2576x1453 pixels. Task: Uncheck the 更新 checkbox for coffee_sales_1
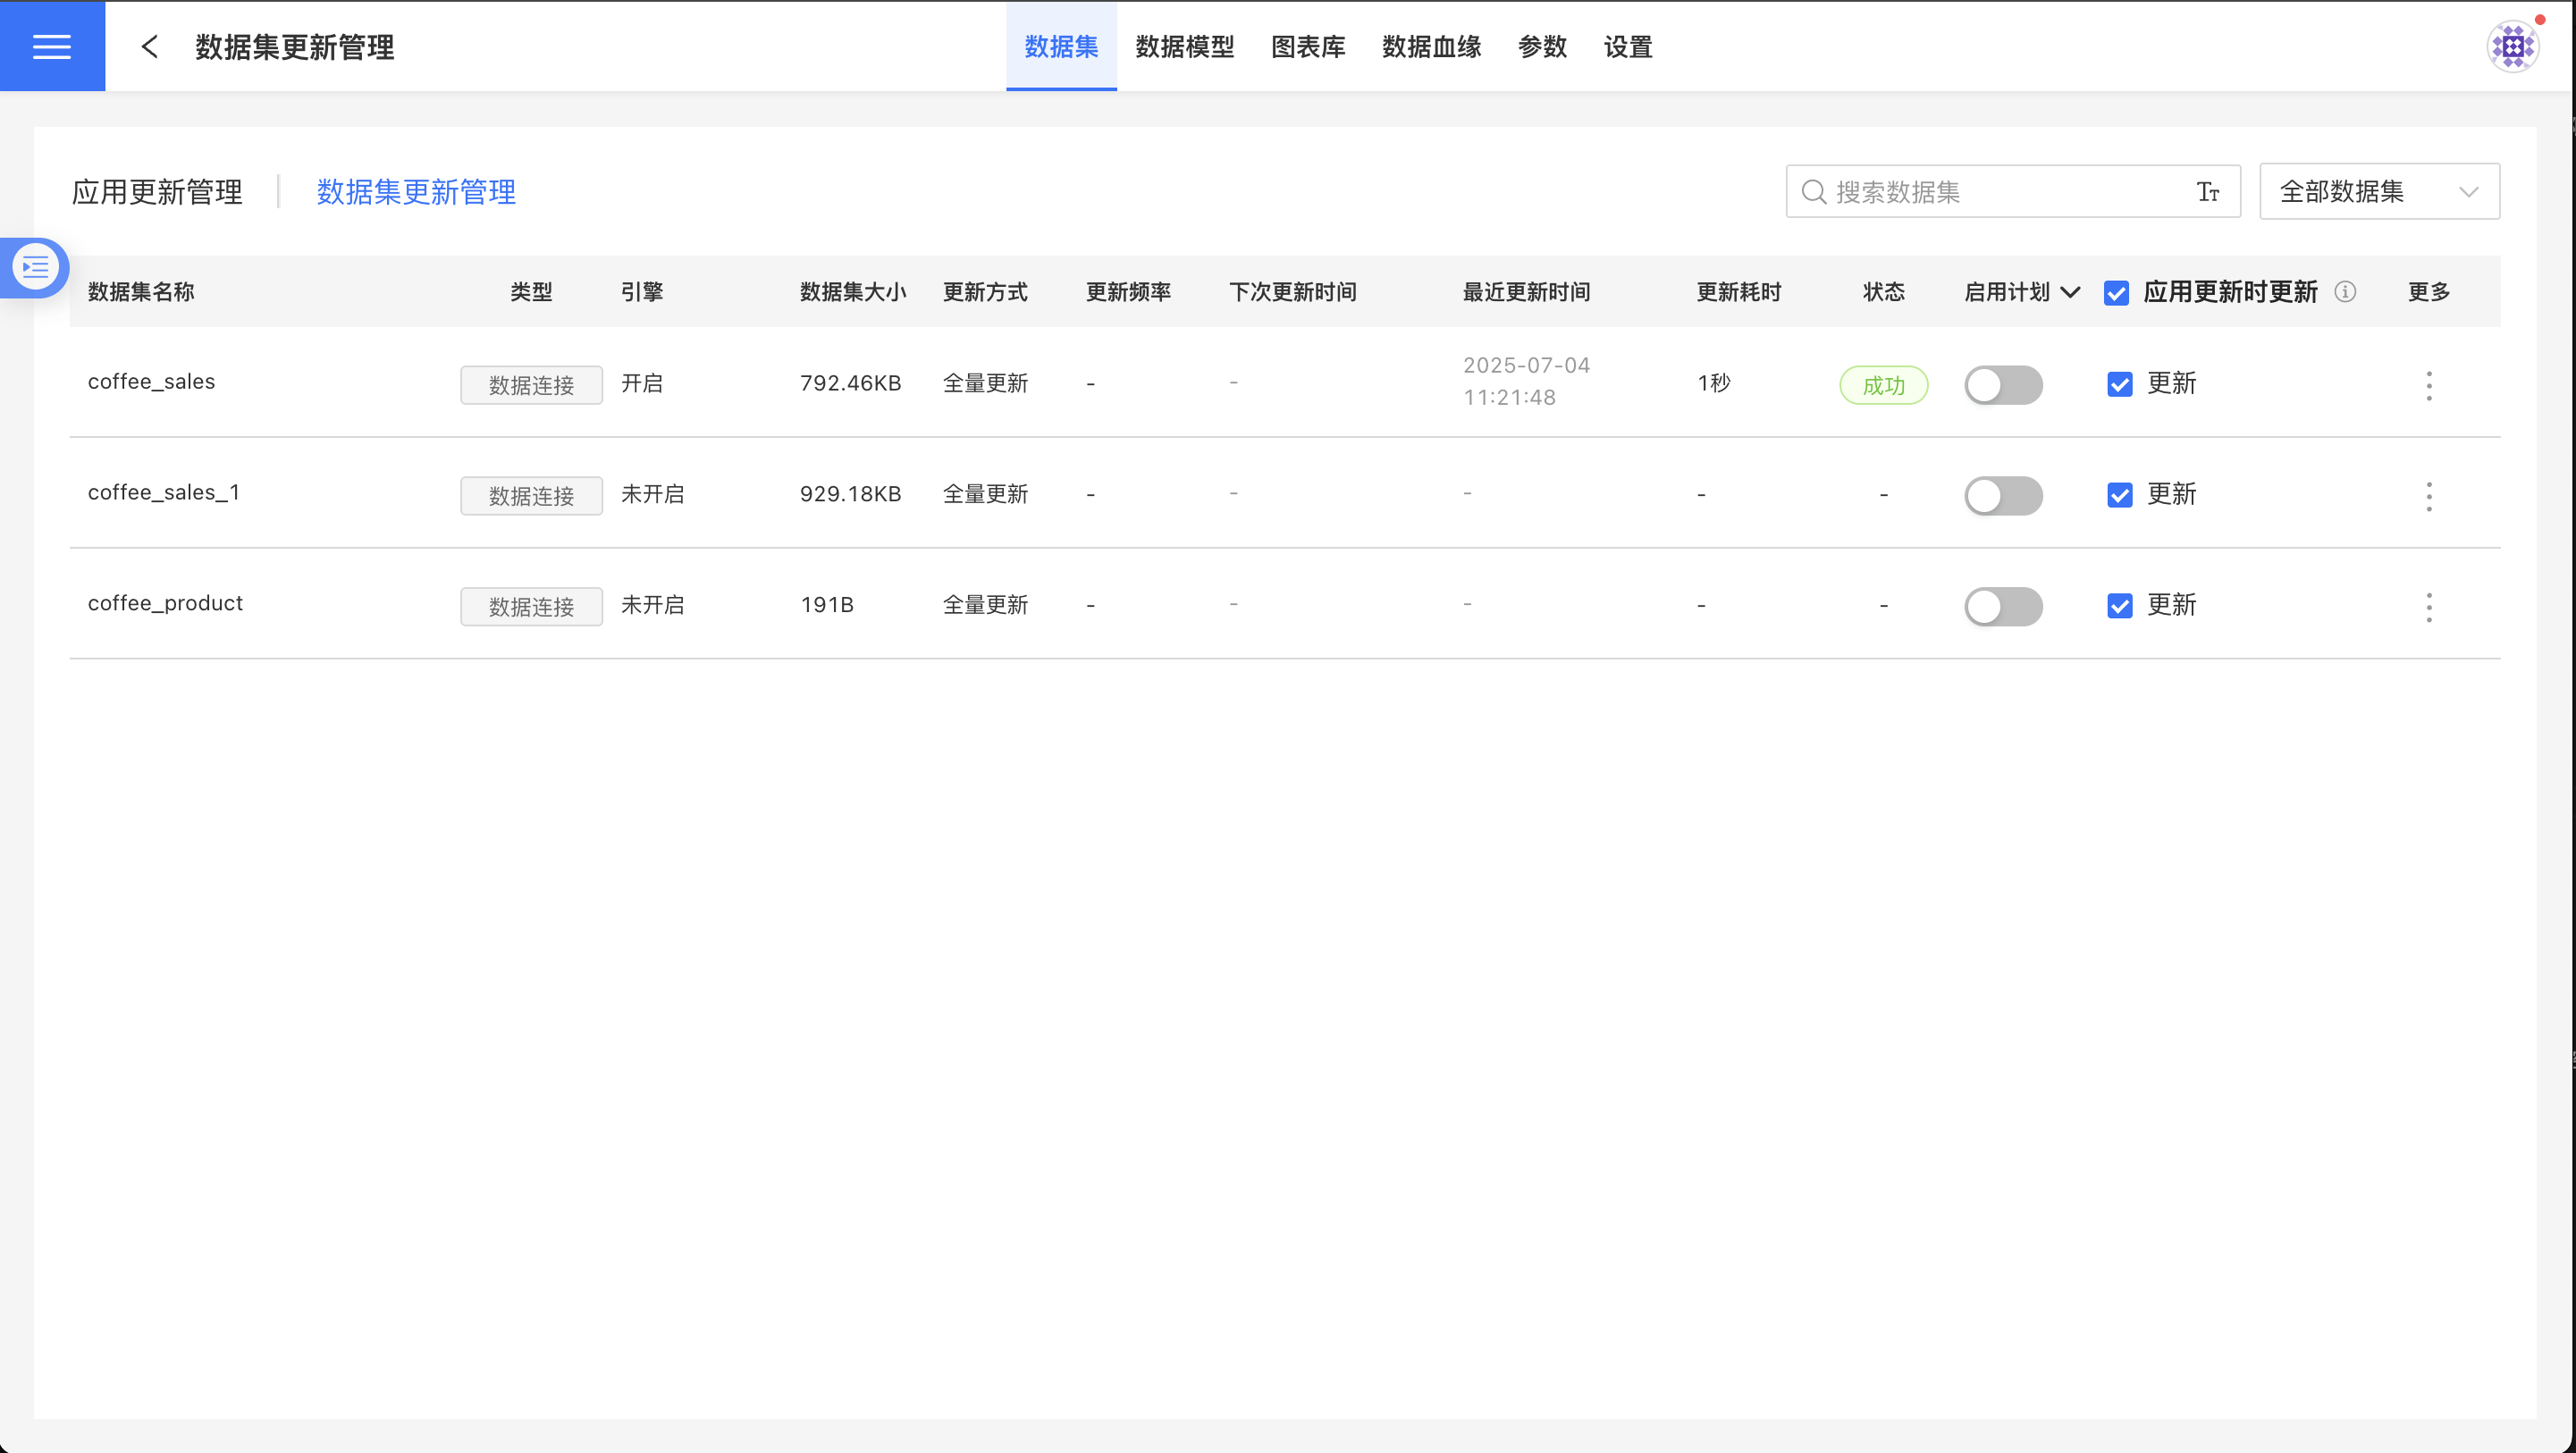click(x=2119, y=496)
